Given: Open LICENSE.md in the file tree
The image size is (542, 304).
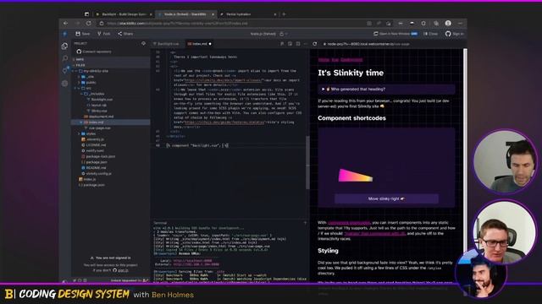Looking at the screenshot, I should point(94,144).
